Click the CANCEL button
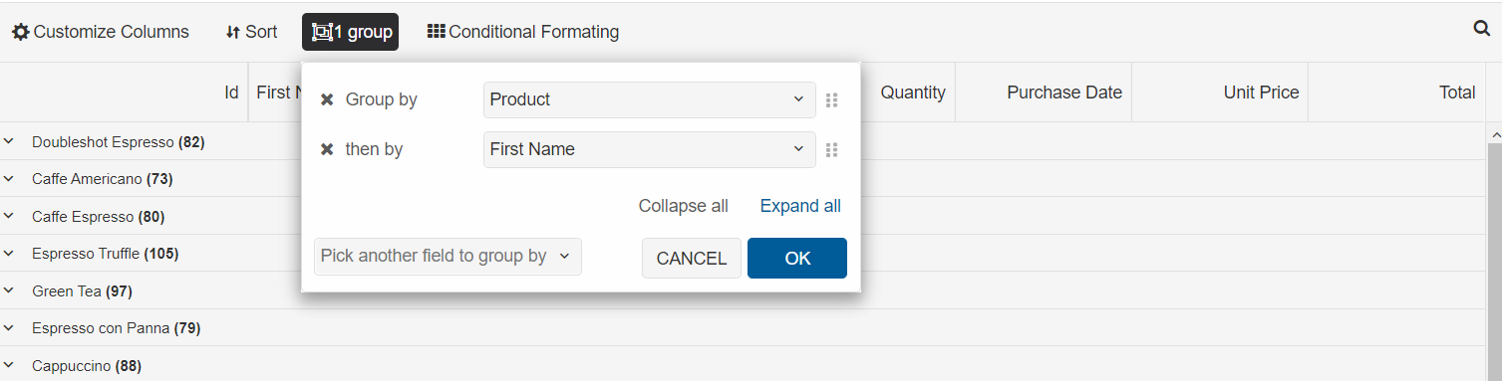 pyautogui.click(x=692, y=258)
